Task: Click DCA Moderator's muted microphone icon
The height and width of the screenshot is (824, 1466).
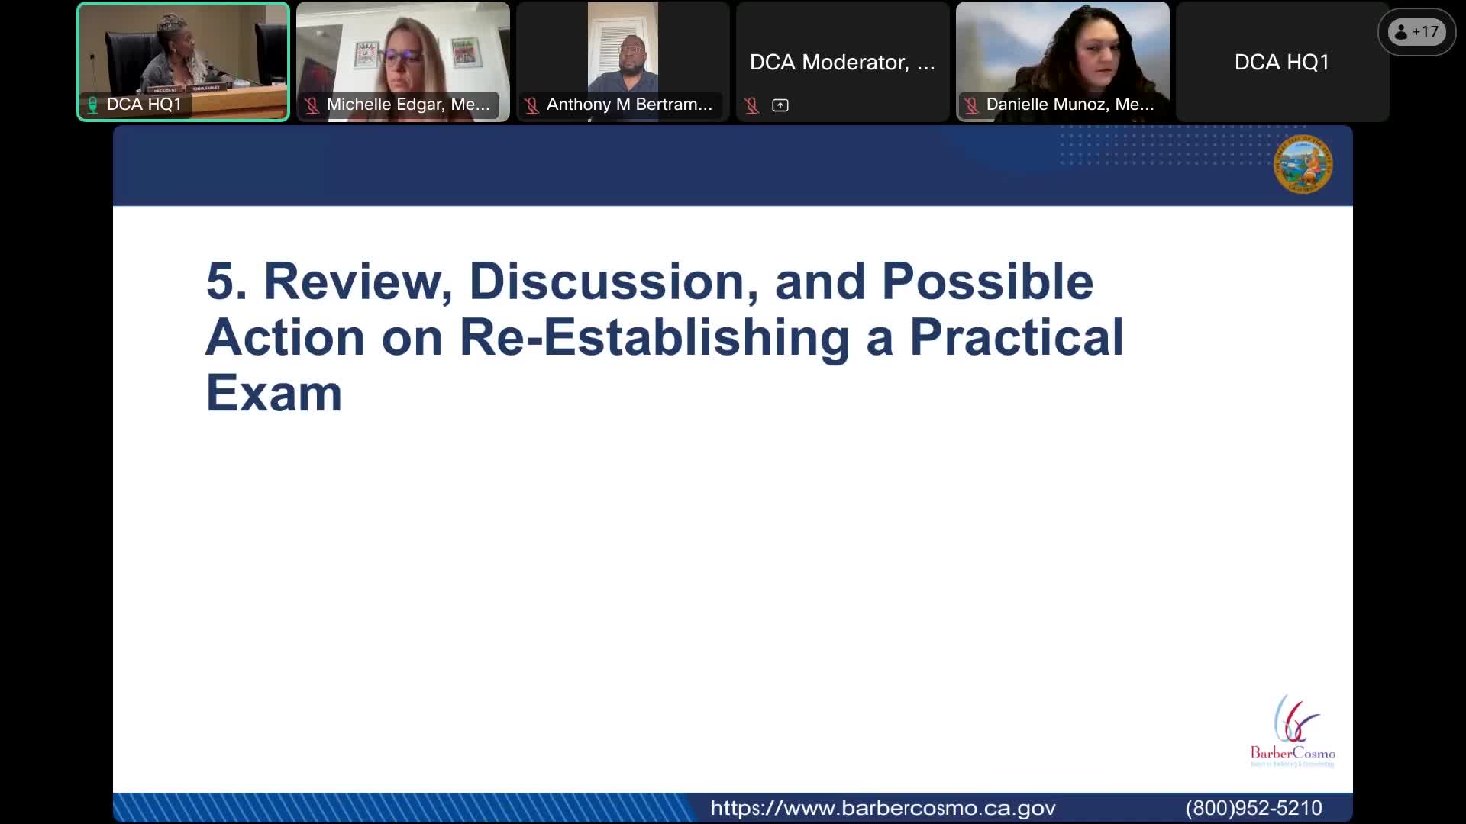Action: (x=752, y=106)
